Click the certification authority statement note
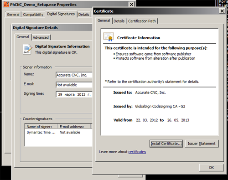Viewport: 228px width, 180px height. point(152,82)
